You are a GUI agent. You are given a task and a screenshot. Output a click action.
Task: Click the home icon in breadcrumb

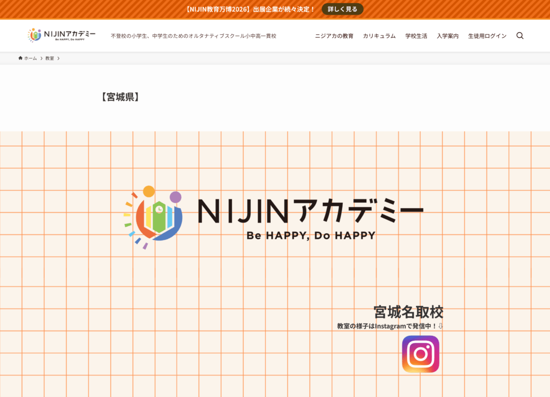click(x=20, y=58)
